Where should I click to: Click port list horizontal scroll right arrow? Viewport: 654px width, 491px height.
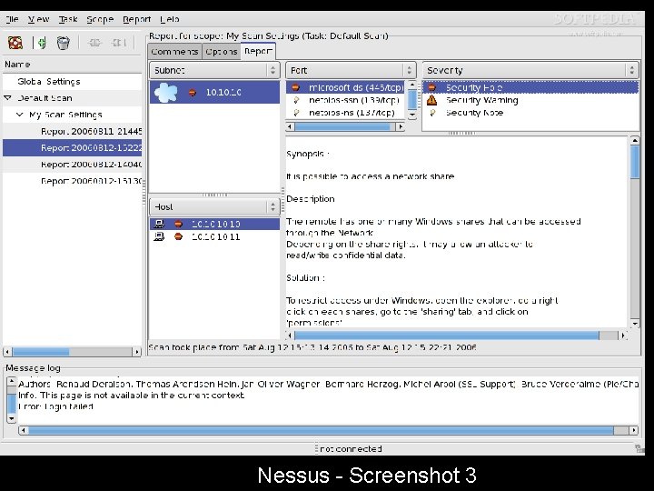(x=401, y=126)
